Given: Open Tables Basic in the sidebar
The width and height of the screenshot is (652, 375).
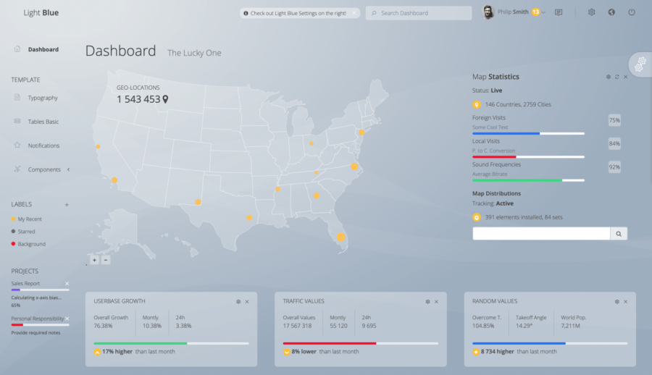Looking at the screenshot, I should [x=43, y=122].
